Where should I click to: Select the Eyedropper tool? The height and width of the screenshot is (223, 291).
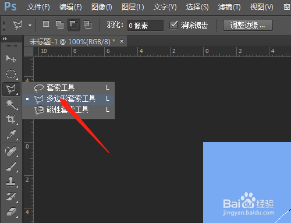11,134
